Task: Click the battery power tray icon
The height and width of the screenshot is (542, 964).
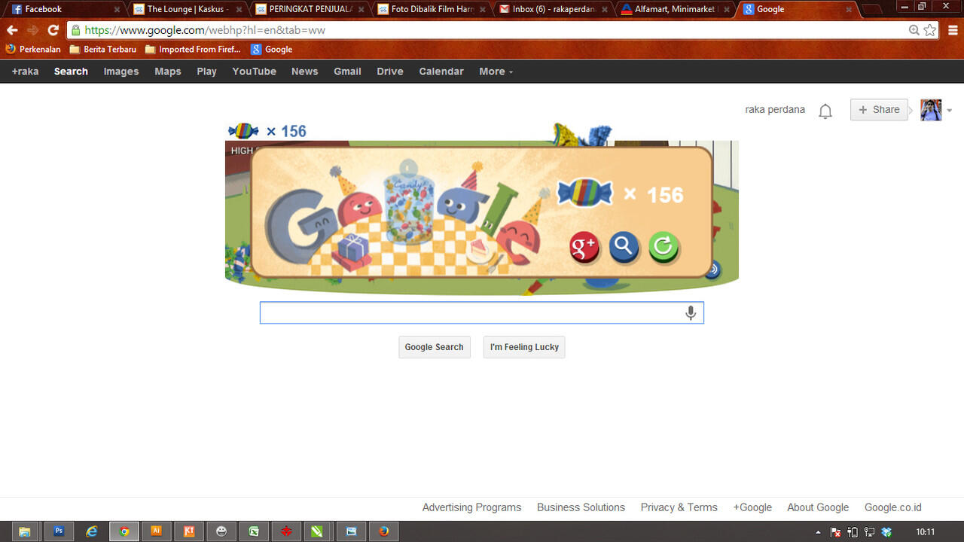Action: [x=853, y=532]
